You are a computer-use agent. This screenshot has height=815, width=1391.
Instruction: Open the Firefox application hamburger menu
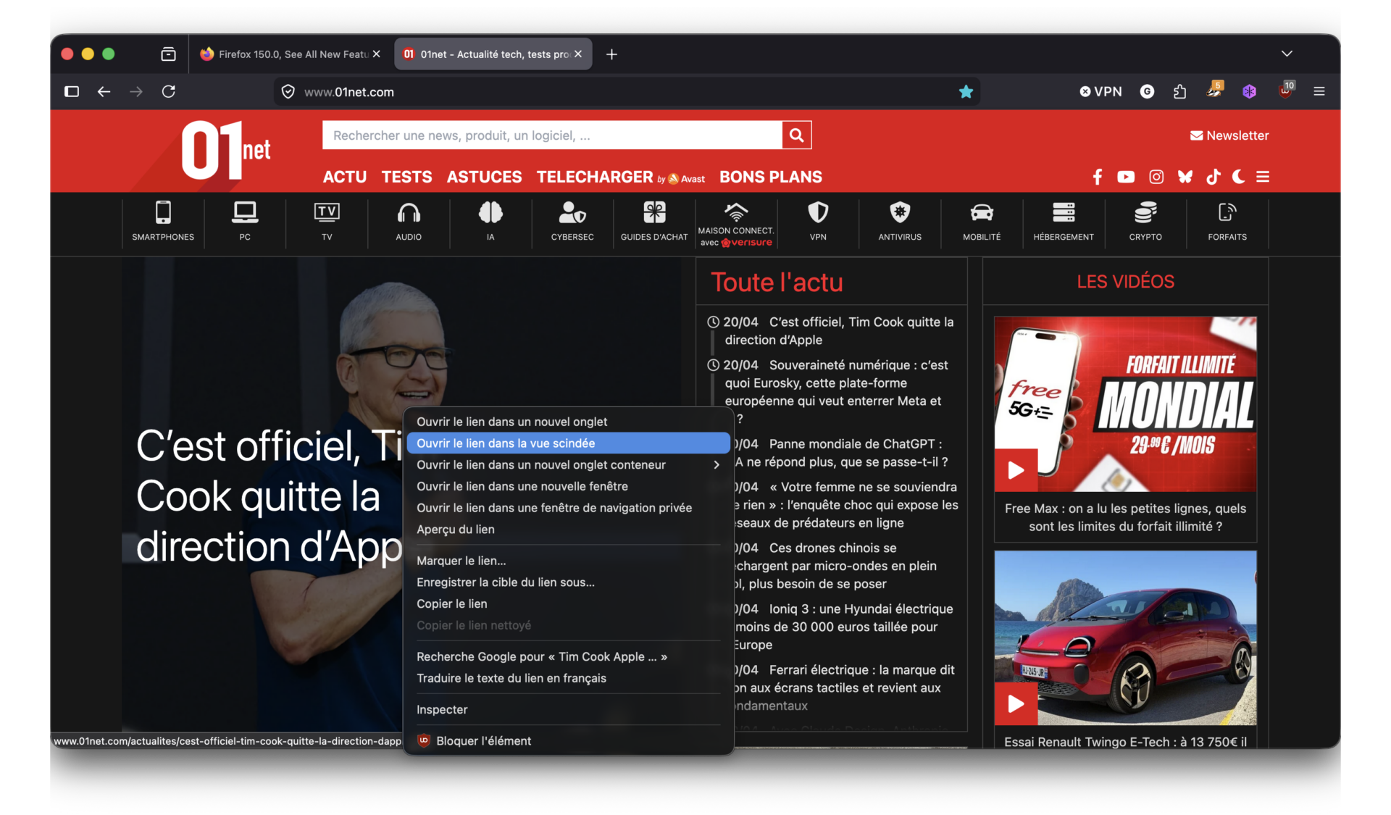[1319, 91]
